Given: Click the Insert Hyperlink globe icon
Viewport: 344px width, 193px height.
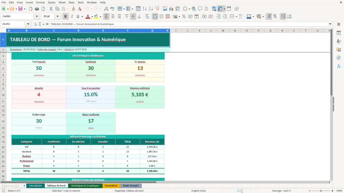Looking at the screenshot, I should pyautogui.click(x=194, y=9).
